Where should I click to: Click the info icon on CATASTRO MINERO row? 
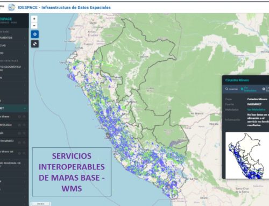click(19, 143)
